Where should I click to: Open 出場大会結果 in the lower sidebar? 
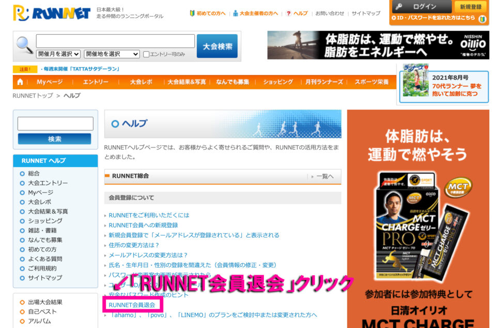(45, 302)
